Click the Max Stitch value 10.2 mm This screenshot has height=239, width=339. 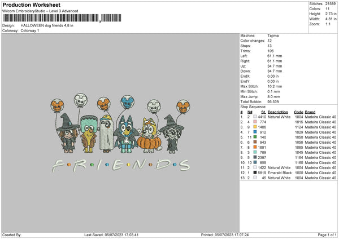tap(275, 86)
